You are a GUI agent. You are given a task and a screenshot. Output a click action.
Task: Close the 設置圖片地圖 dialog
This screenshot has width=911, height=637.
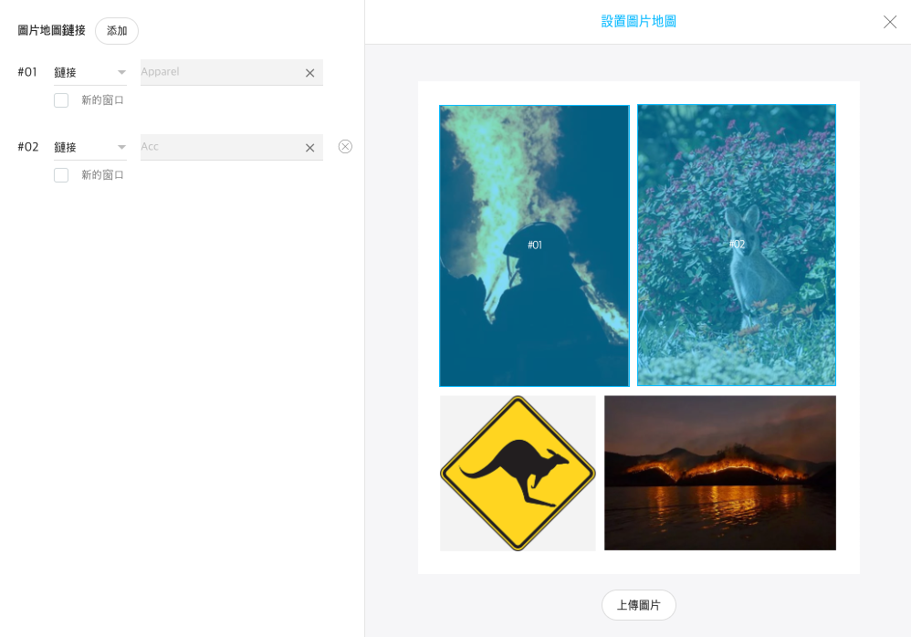pos(889,22)
